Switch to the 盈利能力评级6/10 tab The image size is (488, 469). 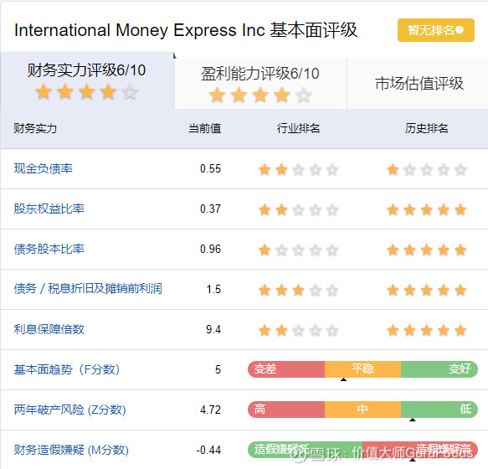pos(260,84)
